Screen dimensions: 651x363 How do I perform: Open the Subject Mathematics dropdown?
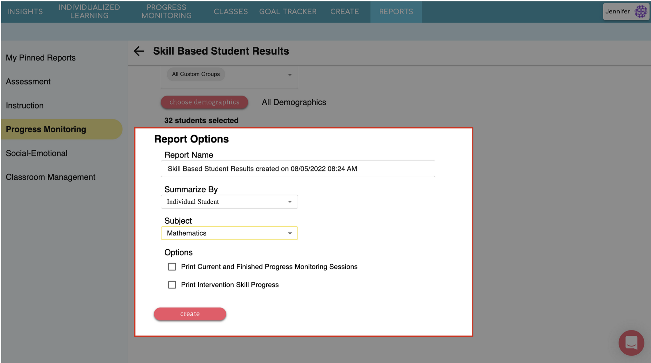(x=229, y=233)
